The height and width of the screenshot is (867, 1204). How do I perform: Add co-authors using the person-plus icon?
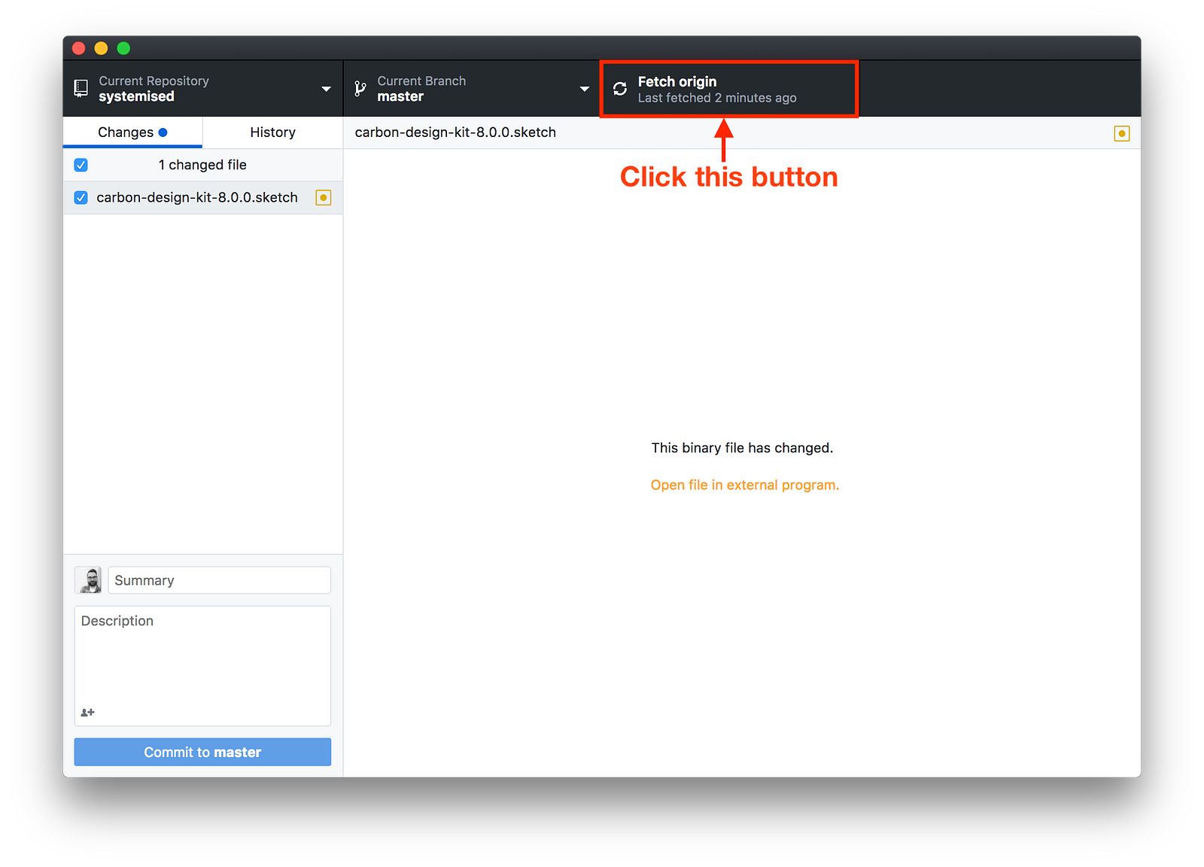[88, 712]
